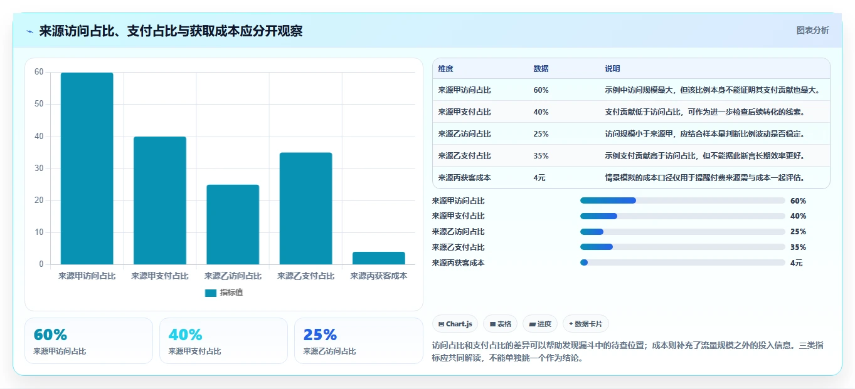The image size is (855, 389).
Task: Click progress list label 来源乙支付占比
Action: tap(459, 247)
